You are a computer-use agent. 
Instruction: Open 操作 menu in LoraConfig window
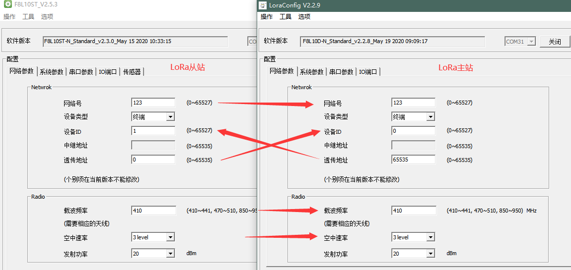[x=267, y=17]
